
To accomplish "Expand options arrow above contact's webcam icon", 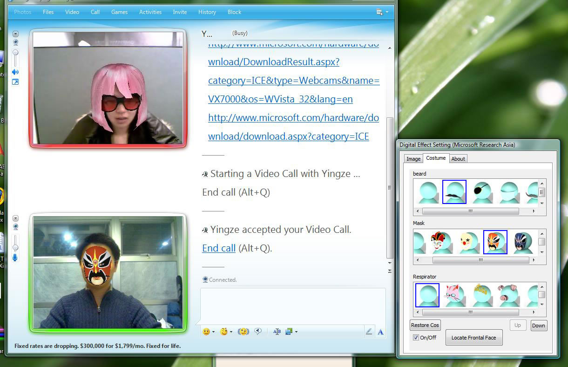I will [x=15, y=34].
